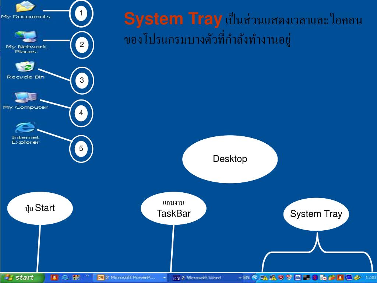Click the network warning icon beside the tray arrow
The width and height of the screenshot is (377, 283).
pos(264,278)
